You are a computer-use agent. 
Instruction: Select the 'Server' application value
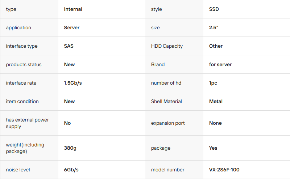(72, 27)
